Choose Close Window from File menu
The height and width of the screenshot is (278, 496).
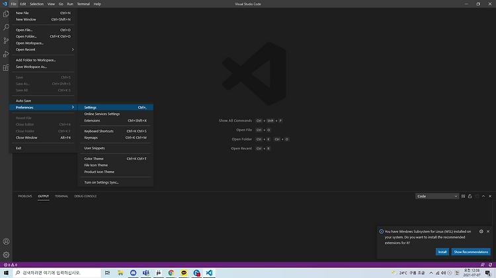pos(43,137)
